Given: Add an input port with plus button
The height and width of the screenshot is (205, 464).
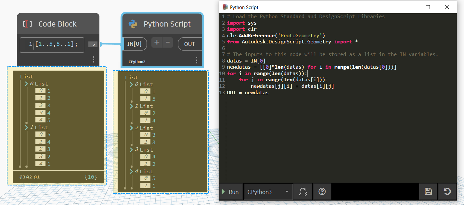Looking at the screenshot, I should (157, 42).
